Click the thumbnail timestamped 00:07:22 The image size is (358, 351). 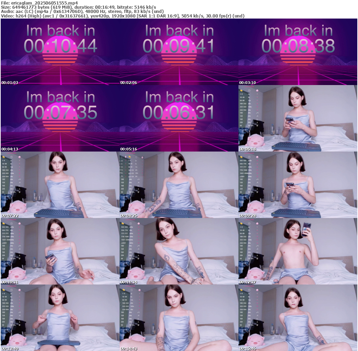60,185
